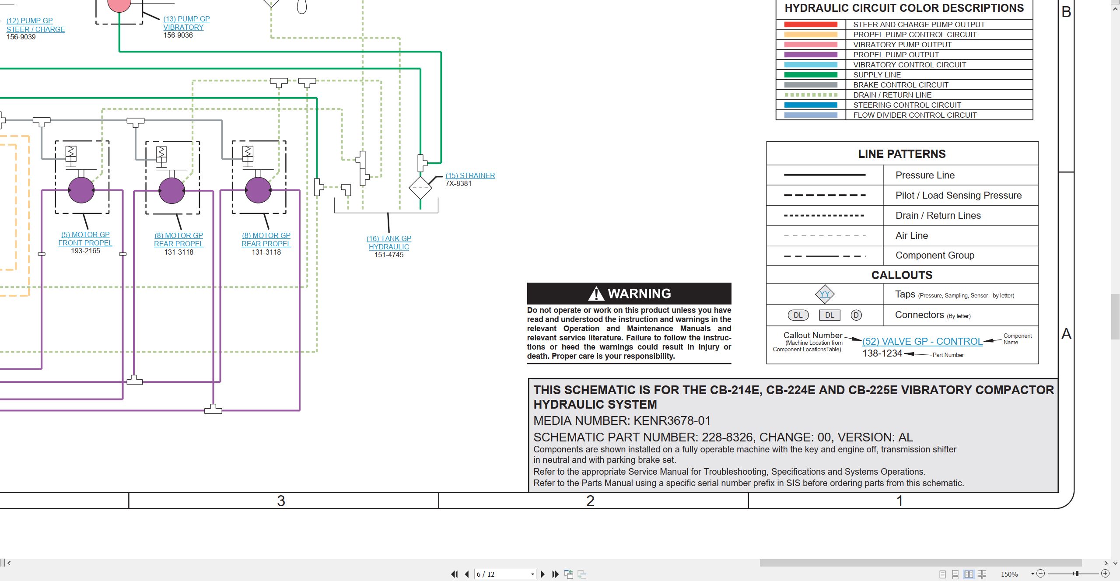Click the CALLOUTS heading

[x=902, y=275]
